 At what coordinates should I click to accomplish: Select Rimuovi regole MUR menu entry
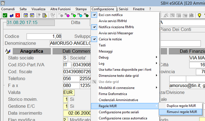point(181,112)
